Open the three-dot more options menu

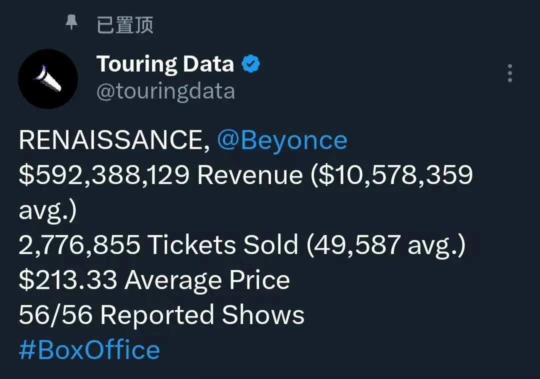[510, 73]
